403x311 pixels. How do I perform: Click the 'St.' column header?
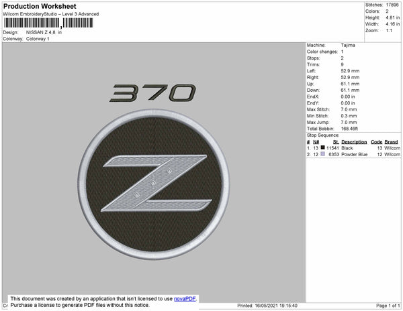click(x=336, y=142)
